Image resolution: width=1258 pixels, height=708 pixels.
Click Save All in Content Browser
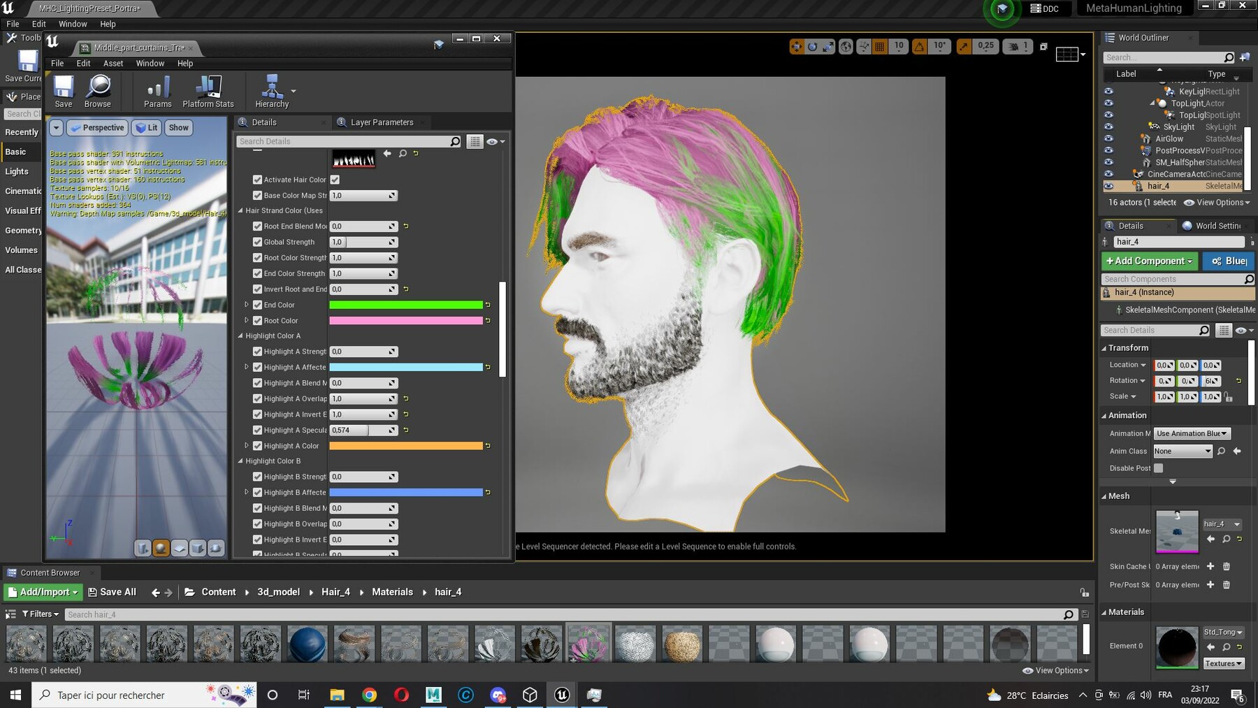tap(112, 592)
